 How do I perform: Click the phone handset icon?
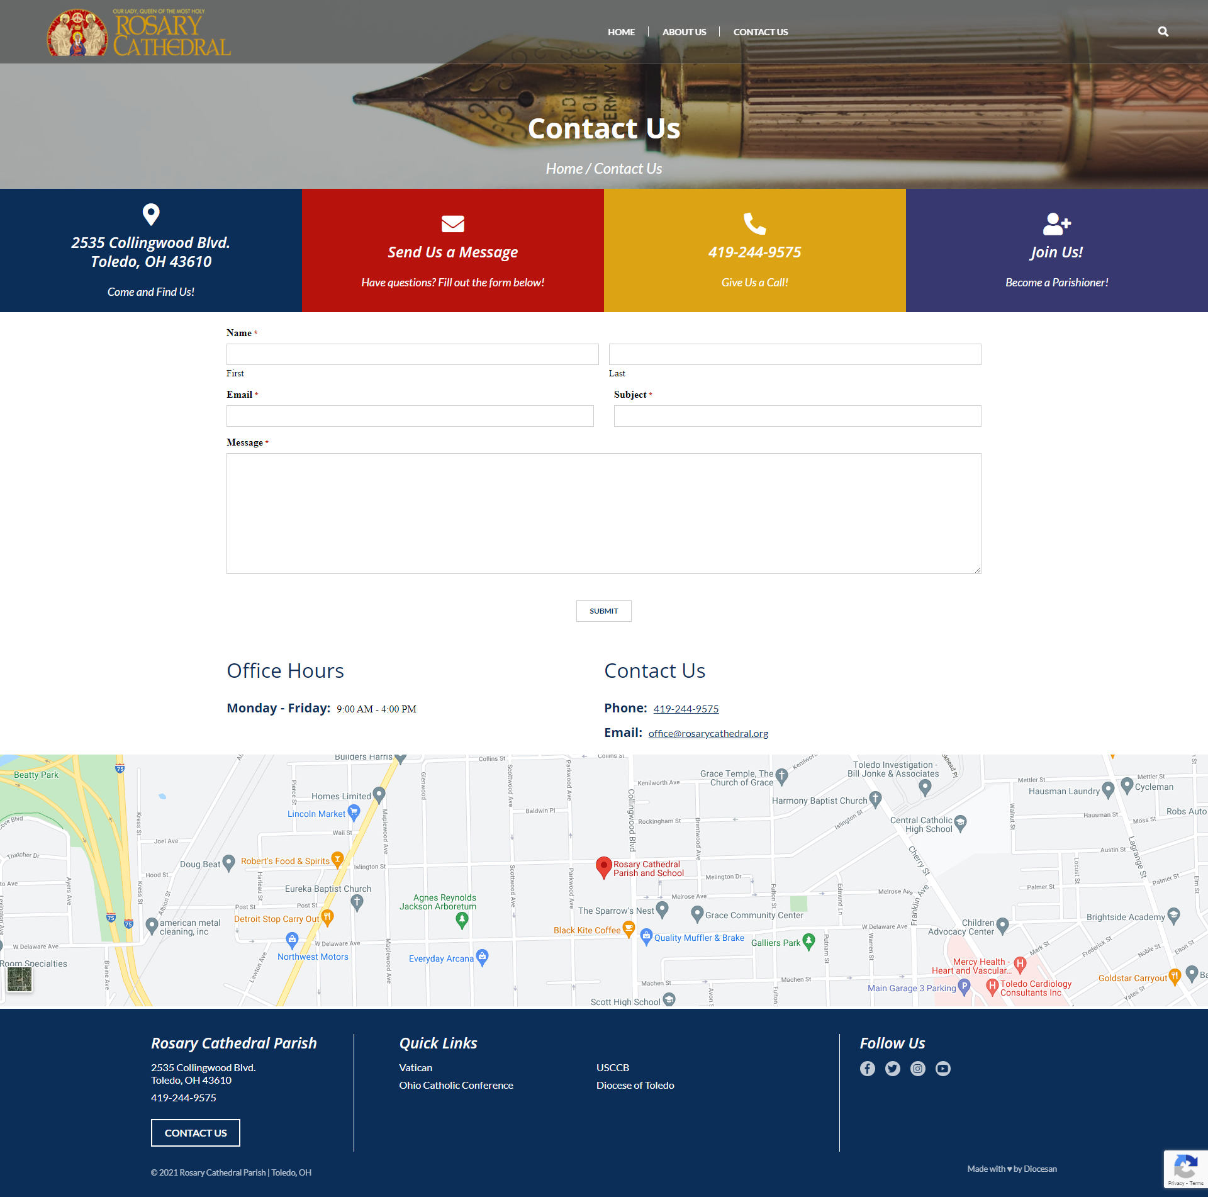(754, 224)
